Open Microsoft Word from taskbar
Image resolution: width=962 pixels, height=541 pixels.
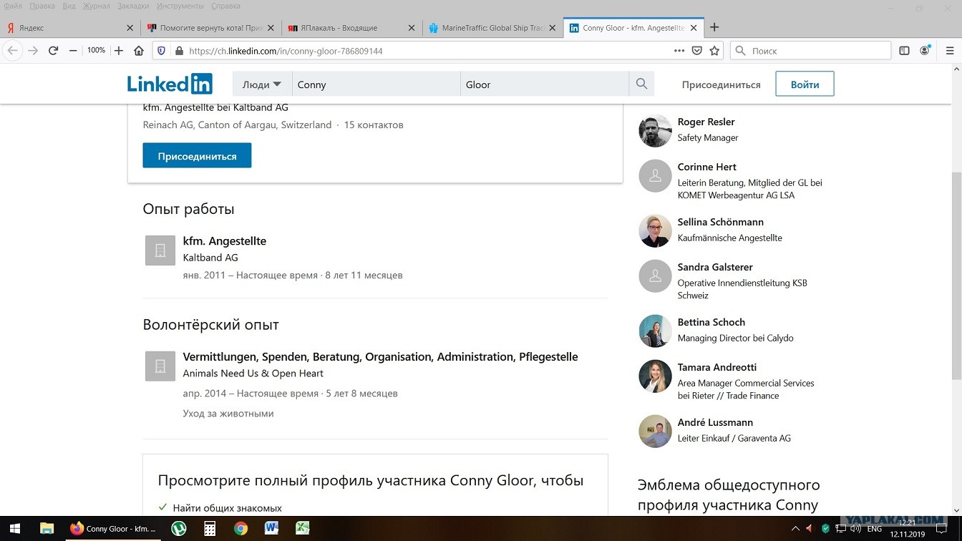point(271,529)
